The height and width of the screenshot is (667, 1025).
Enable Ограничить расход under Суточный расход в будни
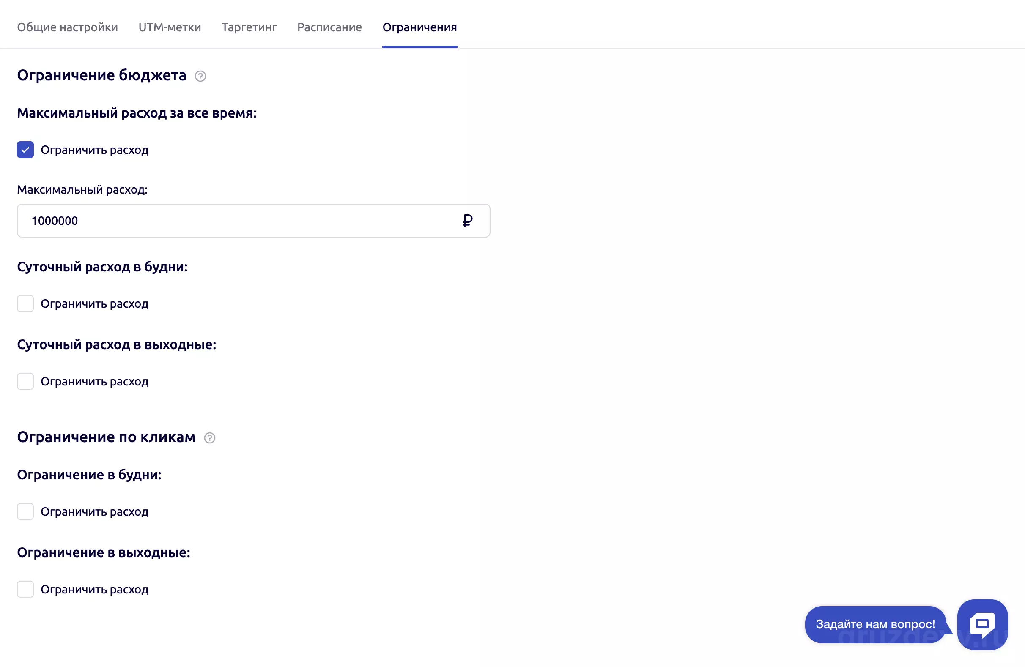pyautogui.click(x=25, y=303)
